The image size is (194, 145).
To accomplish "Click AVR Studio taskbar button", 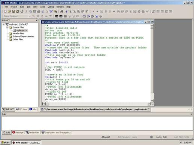I will (26, 142).
